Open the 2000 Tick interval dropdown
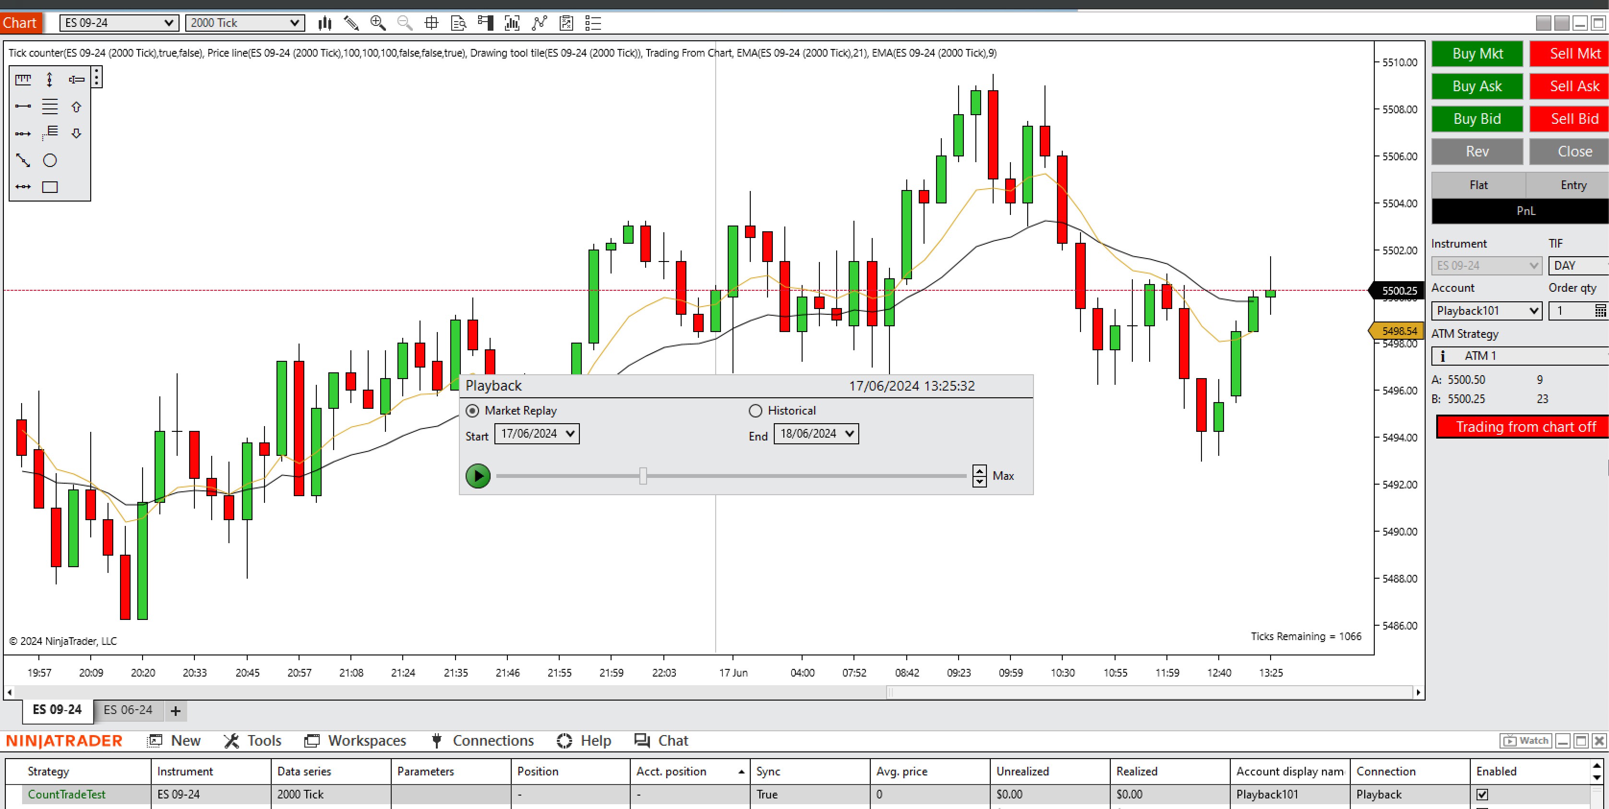The width and height of the screenshot is (1609, 809). tap(245, 23)
